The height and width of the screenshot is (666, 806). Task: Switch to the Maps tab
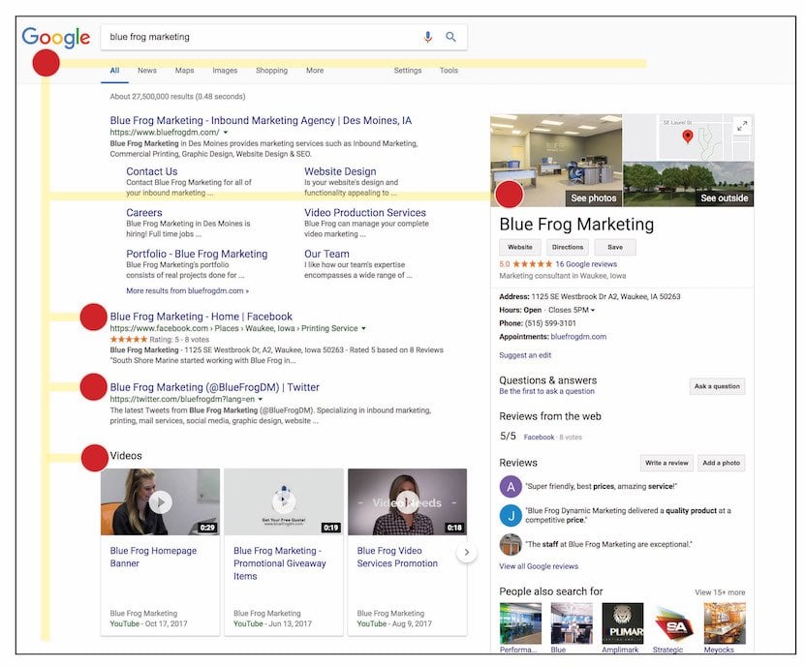(184, 71)
